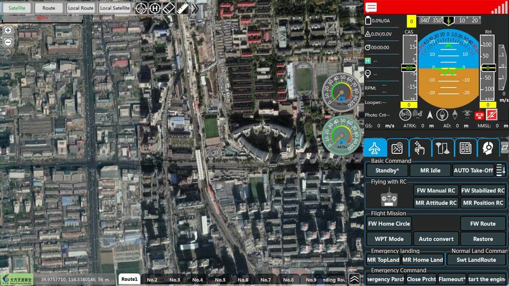Open the cut-off last tab icon

[x=505, y=148]
